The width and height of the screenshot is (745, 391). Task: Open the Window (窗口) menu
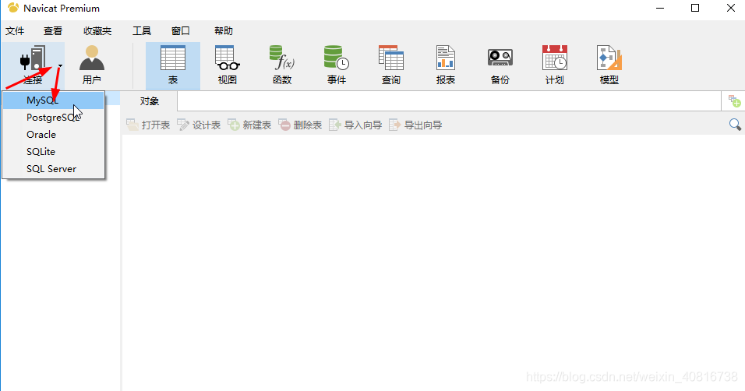click(181, 31)
